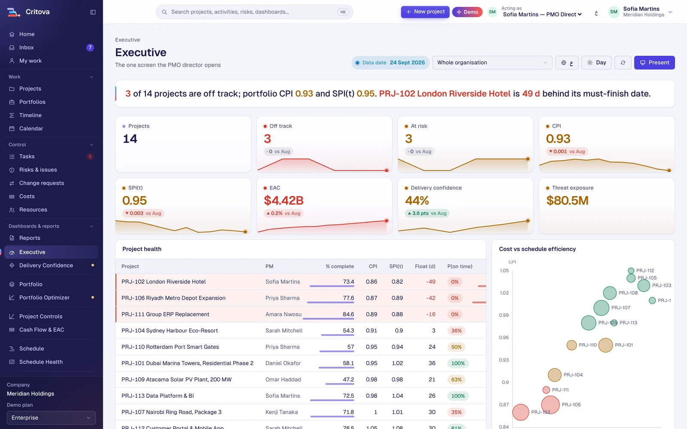This screenshot has height=429, width=687.
Task: Click the Schedule Health icon
Action: pos(12,362)
